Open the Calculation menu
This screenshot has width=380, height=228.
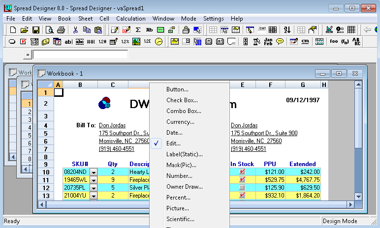click(x=131, y=19)
